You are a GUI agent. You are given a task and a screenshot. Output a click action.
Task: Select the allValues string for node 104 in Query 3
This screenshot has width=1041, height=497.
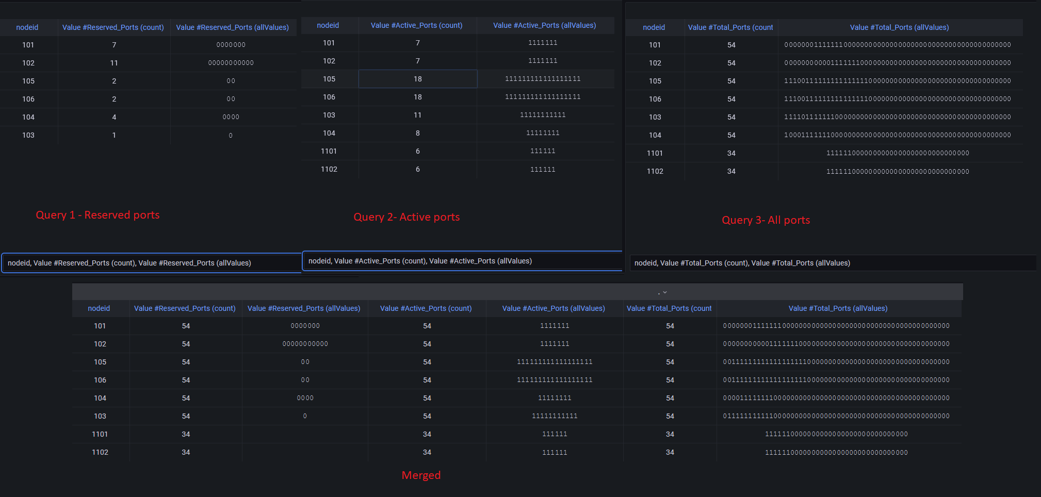tap(898, 135)
